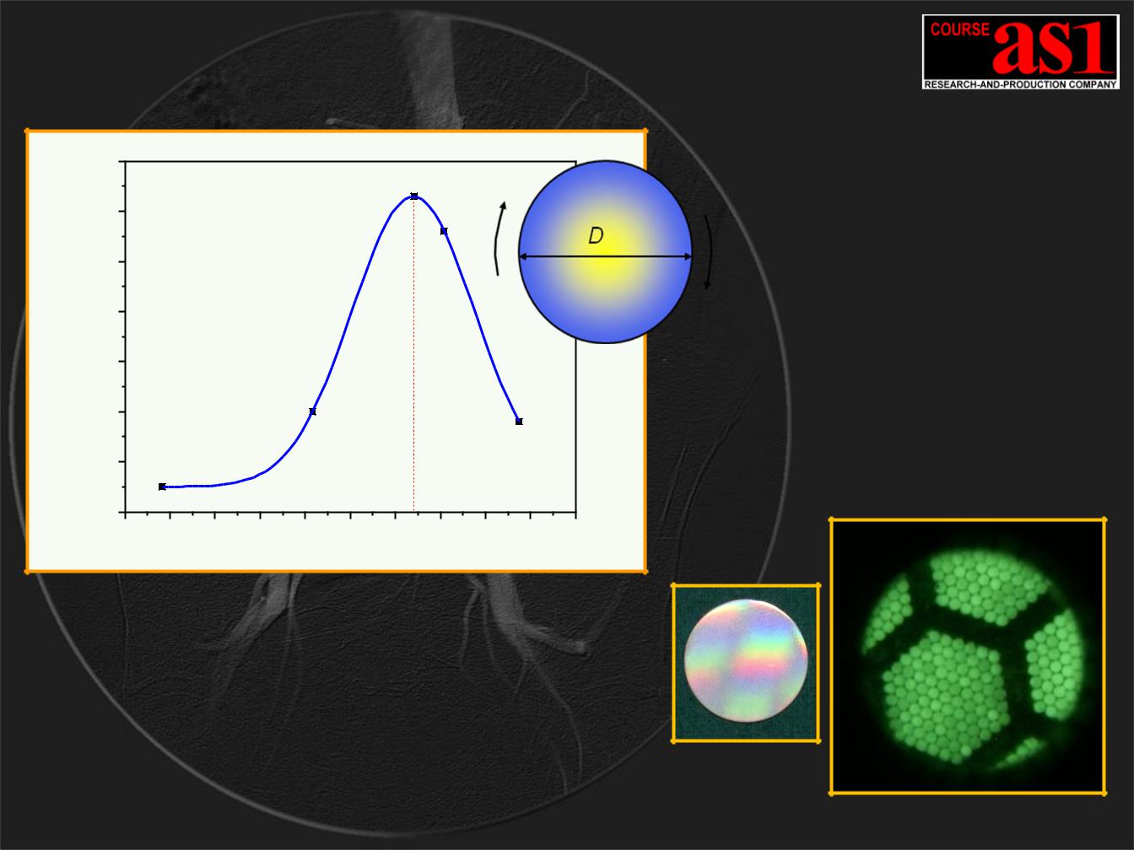The image size is (1134, 850).
Task: Click the red COURSE text in logo
Action: [959, 29]
